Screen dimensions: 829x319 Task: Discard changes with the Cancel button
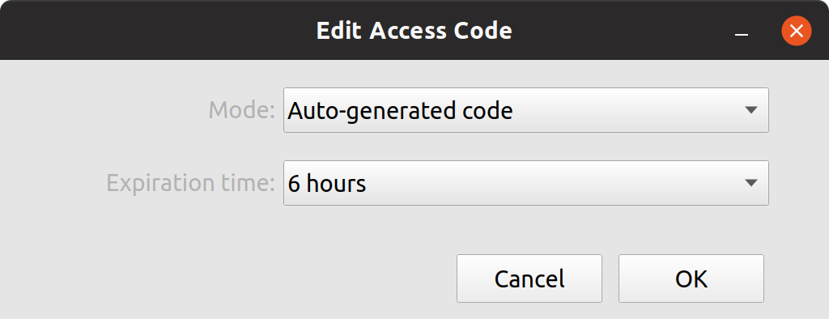[x=529, y=279]
